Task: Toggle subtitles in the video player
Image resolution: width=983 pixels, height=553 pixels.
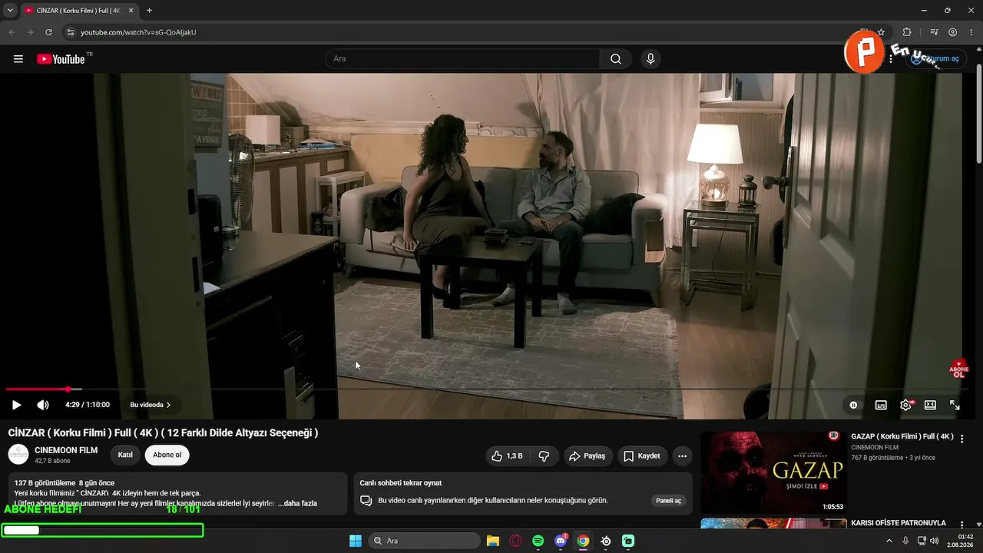Action: (x=881, y=405)
